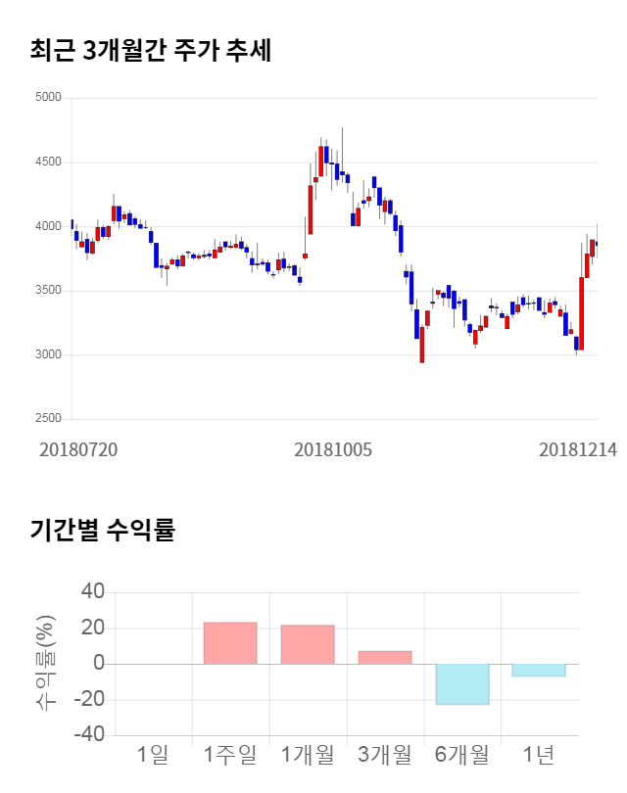Click the 1주일 return bar
Screen dimensions: 627x793
tap(230, 643)
